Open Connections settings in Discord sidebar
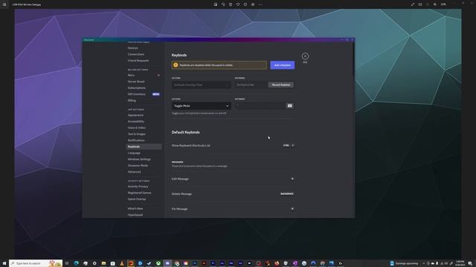Viewport: 476px width, 267px height. point(136,54)
